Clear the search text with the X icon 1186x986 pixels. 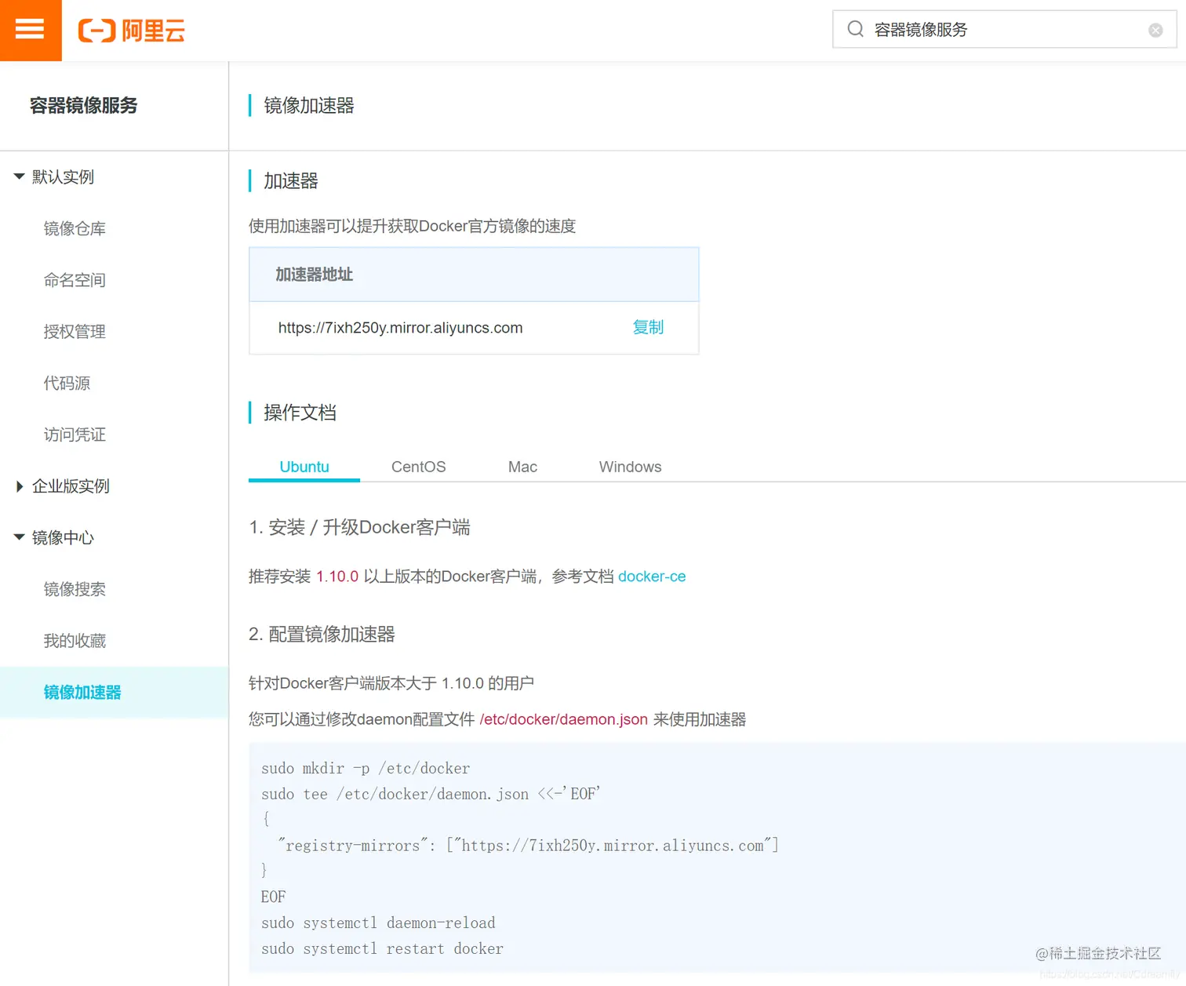pyautogui.click(x=1155, y=30)
